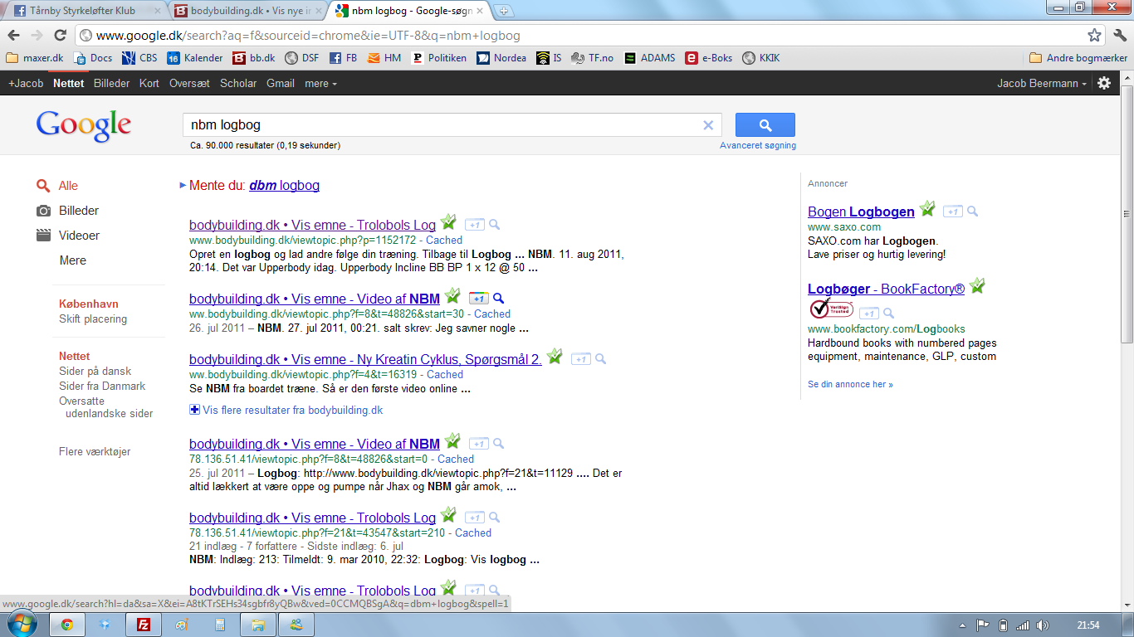Click 'Se din annonce her »' link
The height and width of the screenshot is (637, 1134).
pyautogui.click(x=850, y=385)
